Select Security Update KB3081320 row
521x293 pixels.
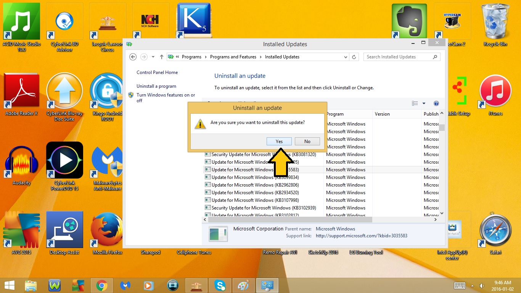(x=320, y=155)
